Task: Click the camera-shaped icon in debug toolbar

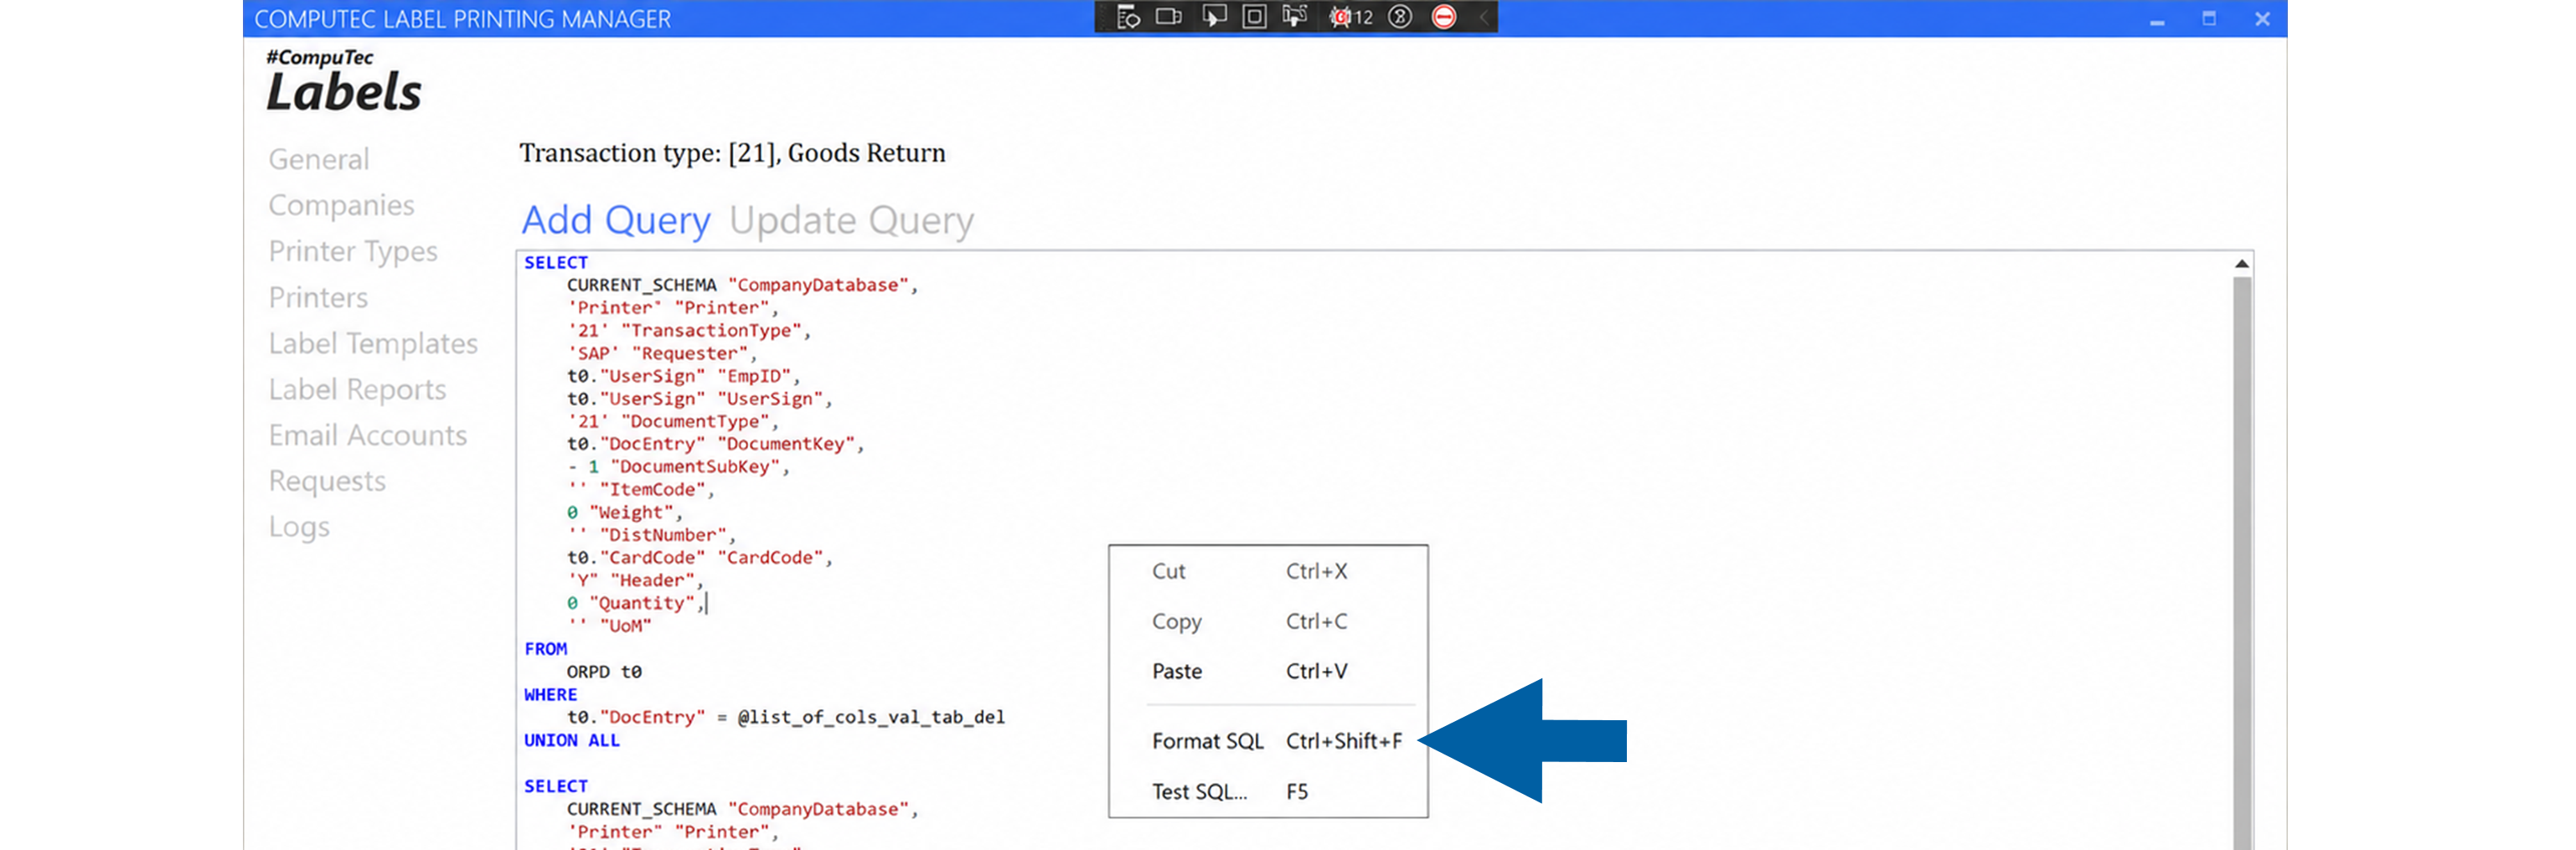Action: pos(1169,17)
